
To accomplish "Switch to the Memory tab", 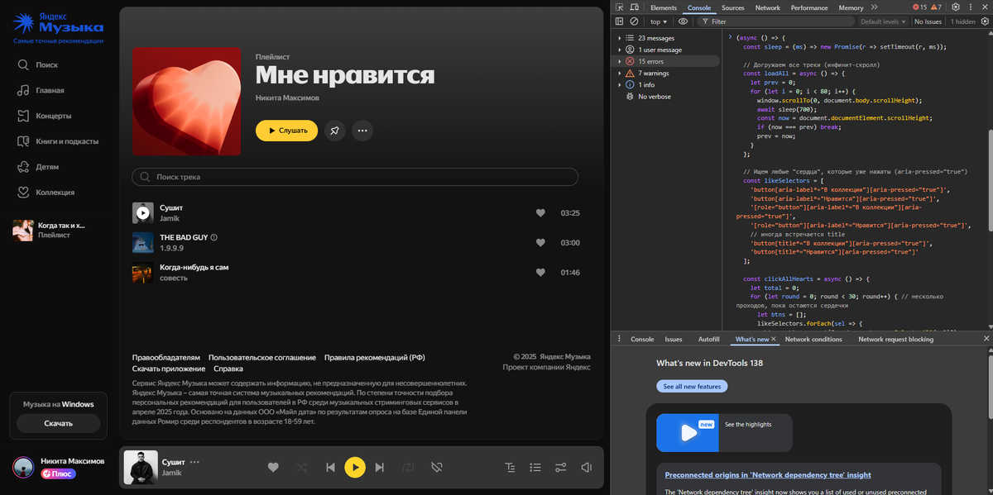I will 851,7.
